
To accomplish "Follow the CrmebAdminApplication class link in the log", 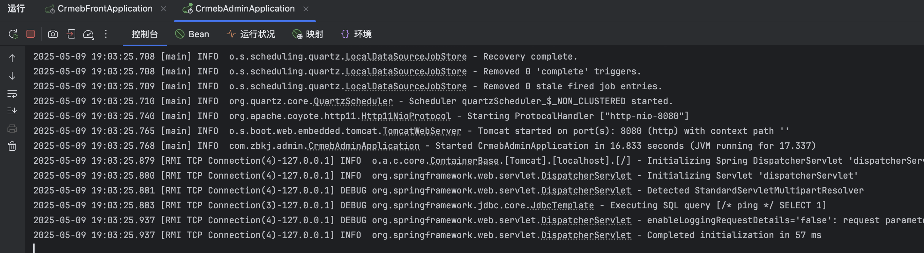I will 364,146.
